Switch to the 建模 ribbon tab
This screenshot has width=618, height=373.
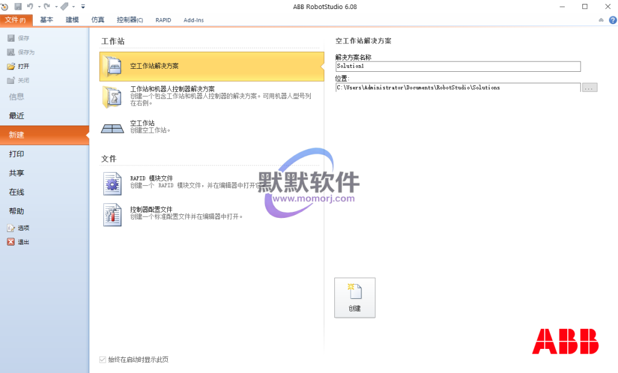pos(72,20)
